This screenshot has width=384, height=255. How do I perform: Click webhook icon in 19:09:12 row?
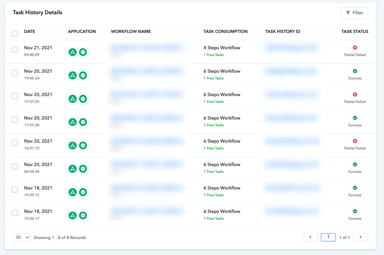coord(73,192)
